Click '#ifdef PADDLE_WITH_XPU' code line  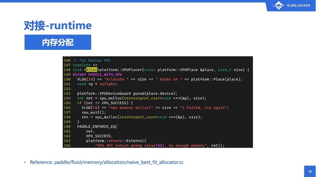[x=97, y=75]
